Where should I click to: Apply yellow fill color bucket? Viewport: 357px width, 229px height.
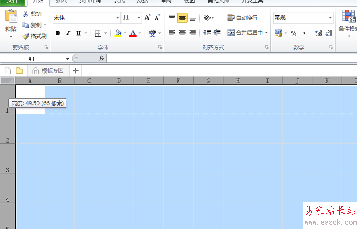click(118, 33)
